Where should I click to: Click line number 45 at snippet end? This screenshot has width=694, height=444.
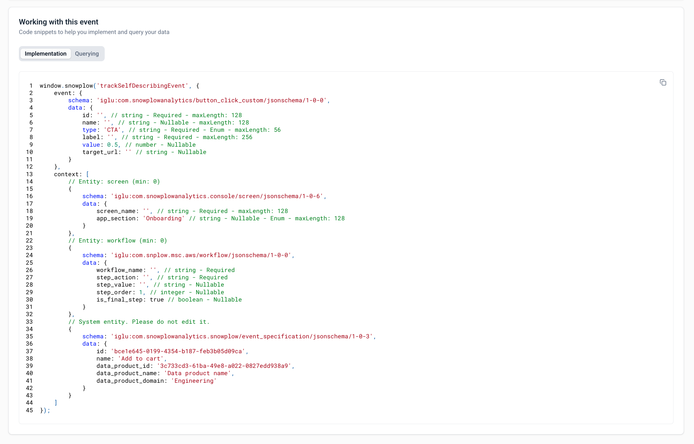click(x=29, y=410)
